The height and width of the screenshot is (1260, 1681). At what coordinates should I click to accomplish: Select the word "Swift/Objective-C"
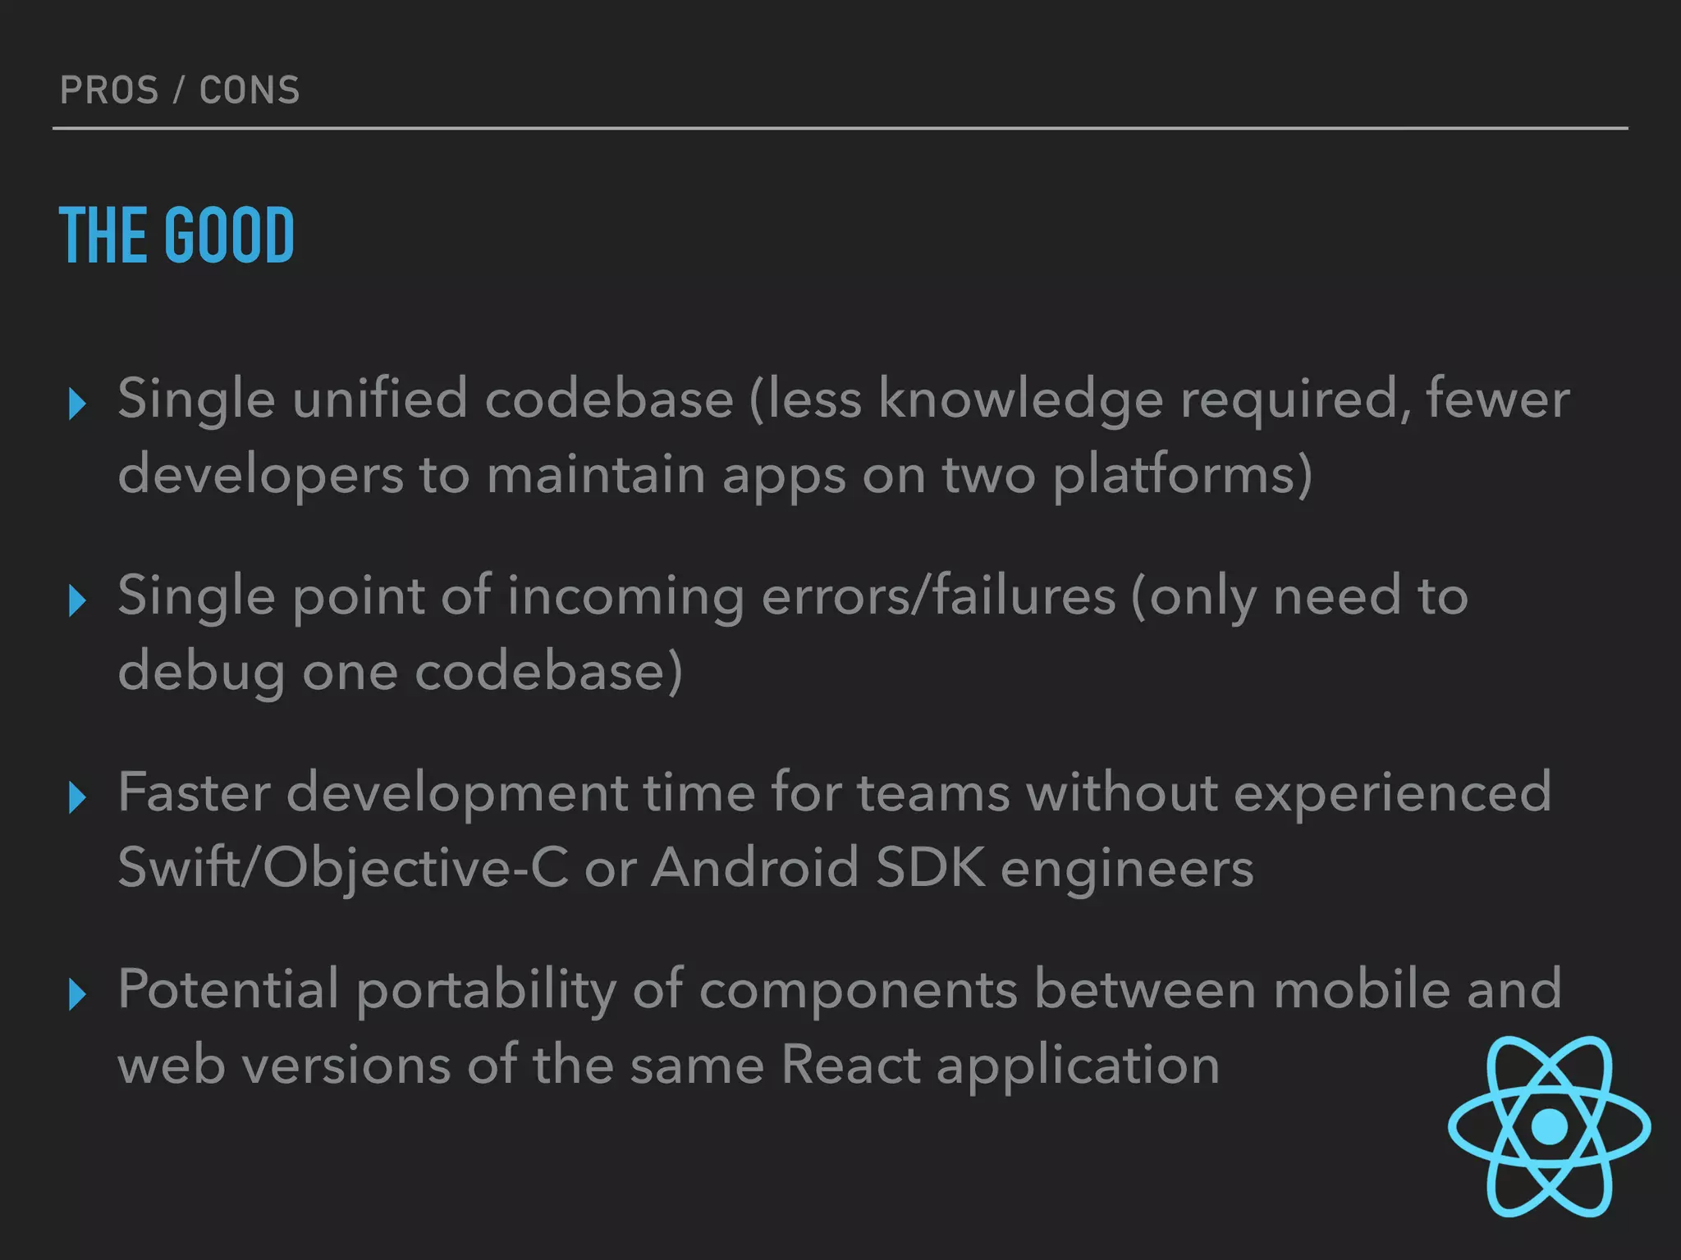[x=343, y=869]
